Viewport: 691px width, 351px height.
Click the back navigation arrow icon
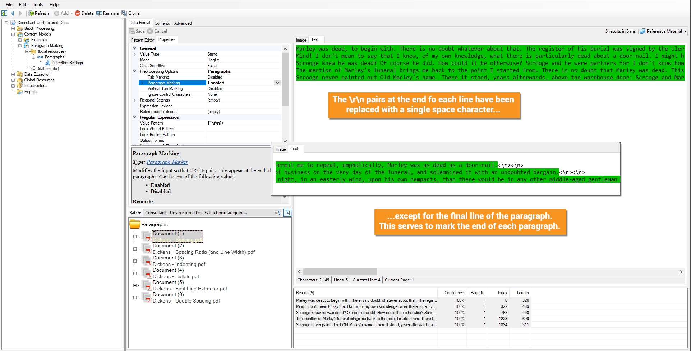pyautogui.click(x=13, y=13)
